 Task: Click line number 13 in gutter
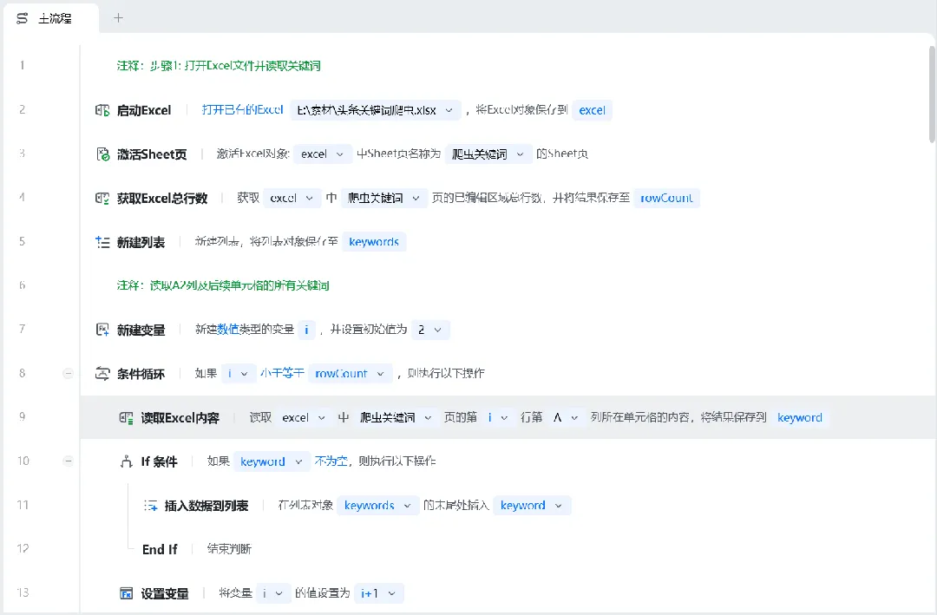(23, 592)
